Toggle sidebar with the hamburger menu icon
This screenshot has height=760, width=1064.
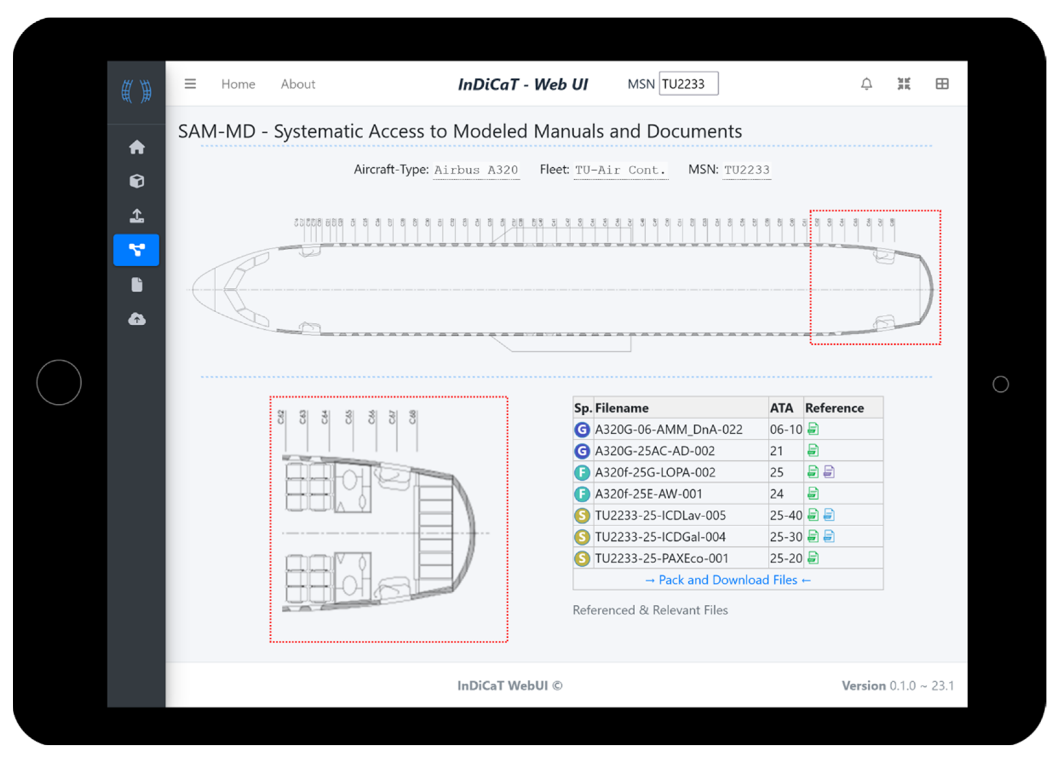coord(190,84)
